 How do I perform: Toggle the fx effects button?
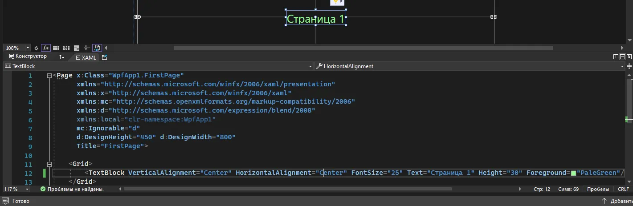click(x=46, y=48)
